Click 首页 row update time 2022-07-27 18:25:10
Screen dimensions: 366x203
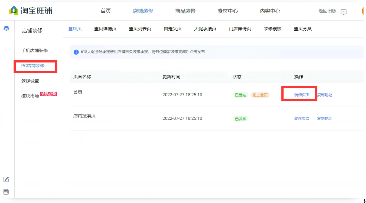tap(182, 95)
